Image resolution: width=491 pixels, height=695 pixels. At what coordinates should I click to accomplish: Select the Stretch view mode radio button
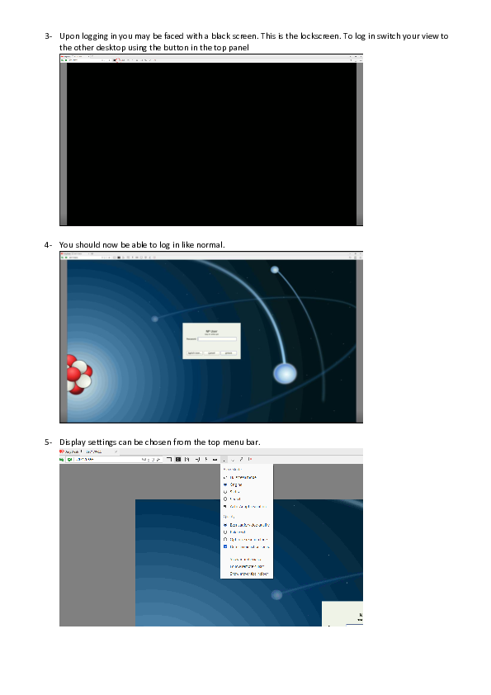225,499
